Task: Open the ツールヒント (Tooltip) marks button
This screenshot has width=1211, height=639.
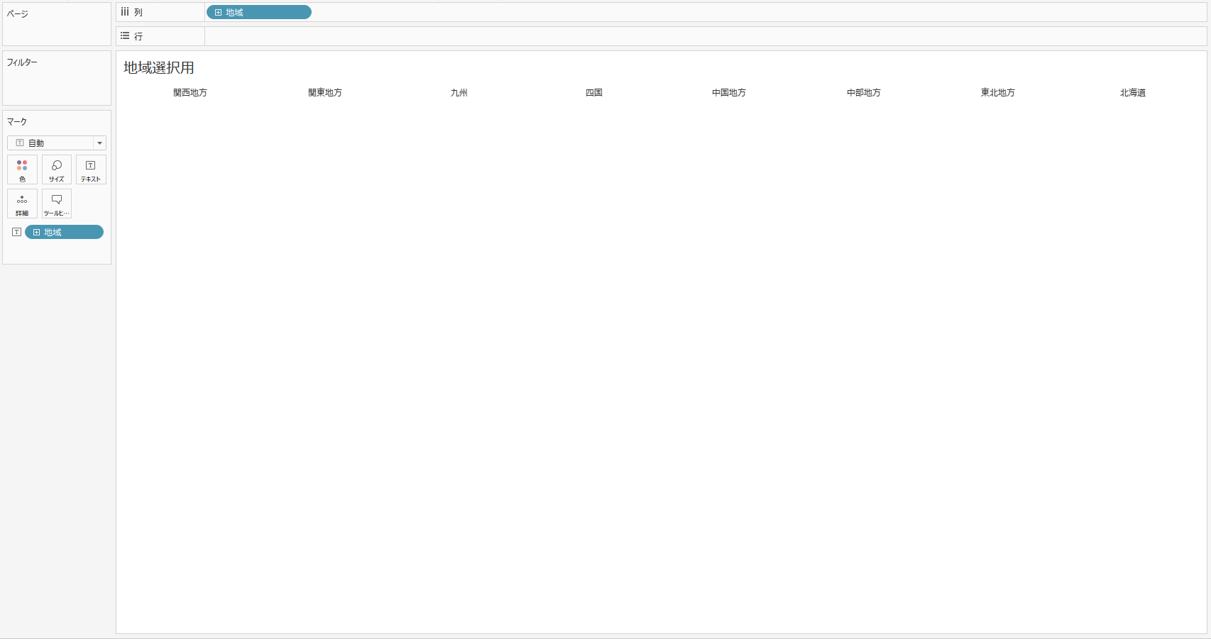Action: pyautogui.click(x=57, y=204)
